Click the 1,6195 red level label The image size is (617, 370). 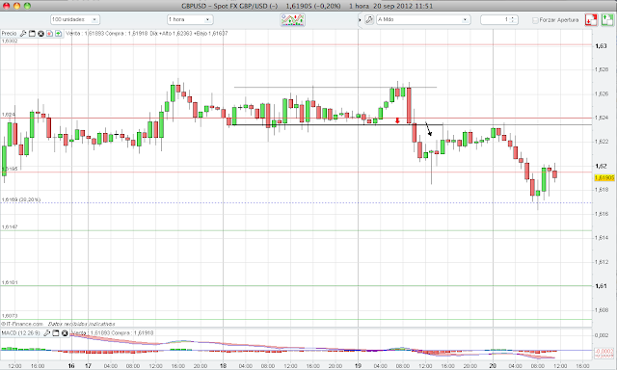[x=11, y=169]
